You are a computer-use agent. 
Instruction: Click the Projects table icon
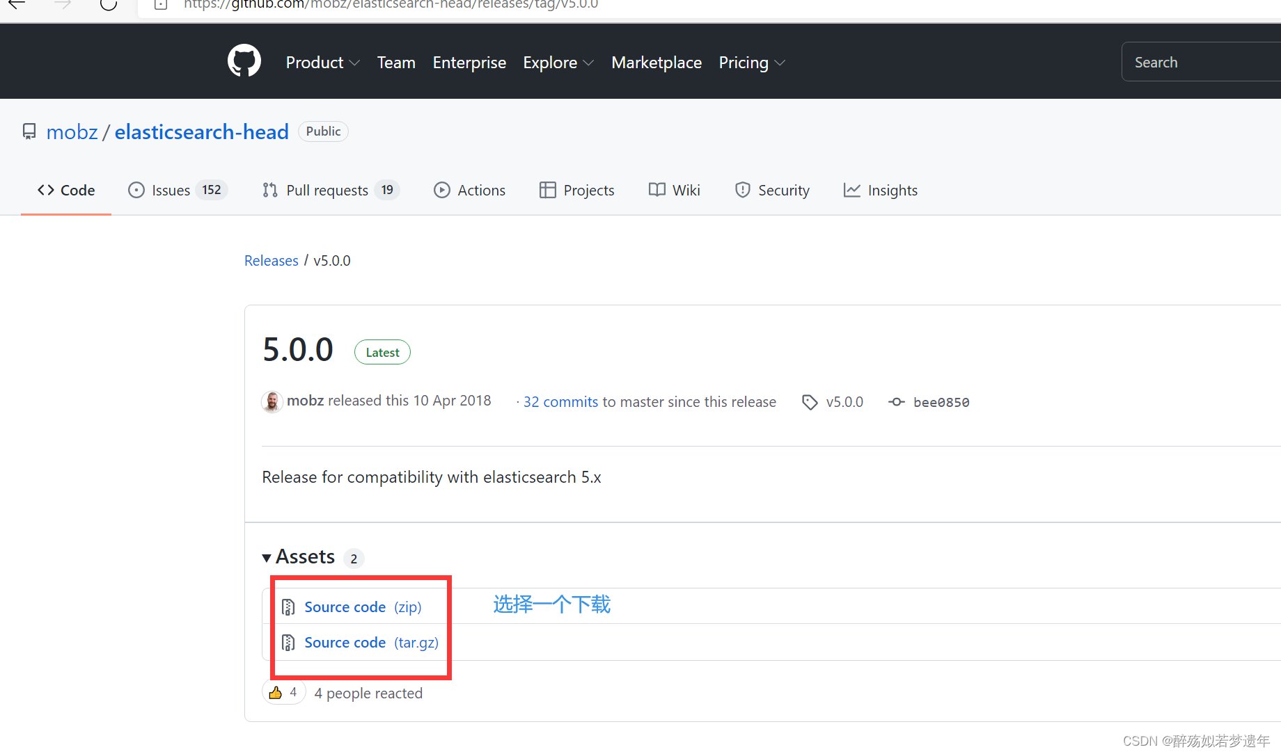[x=548, y=190]
